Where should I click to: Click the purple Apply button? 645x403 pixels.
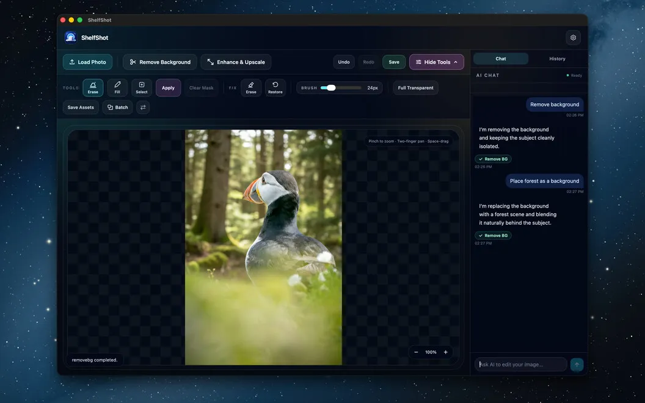coord(168,87)
